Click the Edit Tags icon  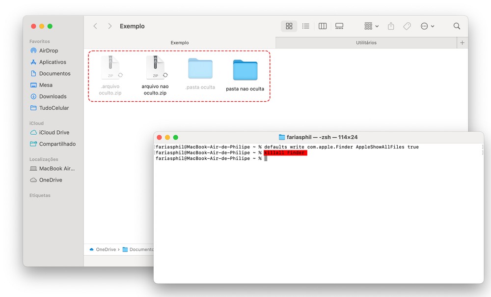pos(407,26)
